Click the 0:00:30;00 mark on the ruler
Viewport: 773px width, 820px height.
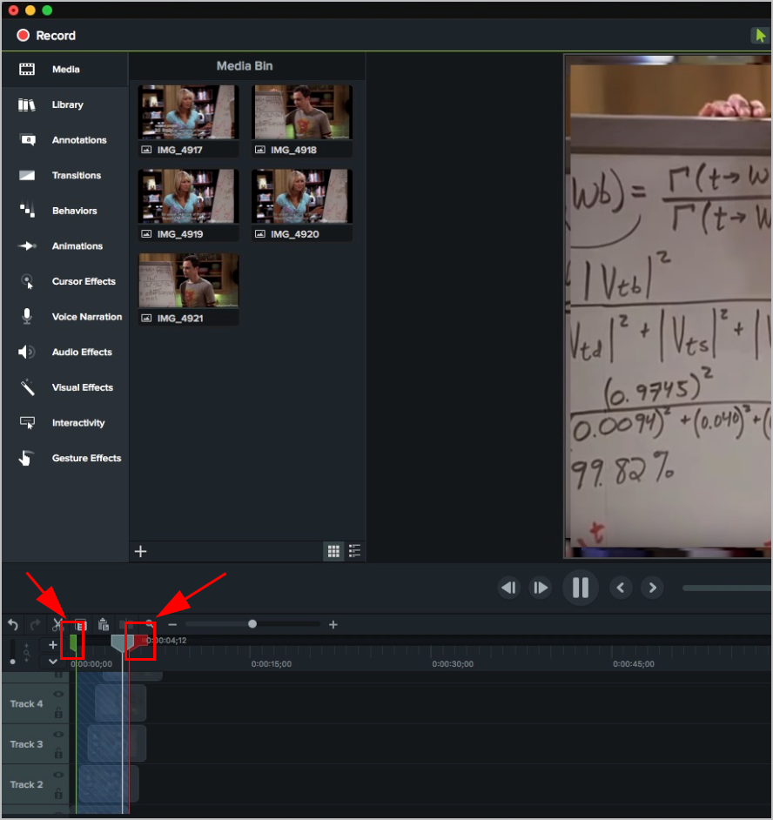click(x=453, y=664)
